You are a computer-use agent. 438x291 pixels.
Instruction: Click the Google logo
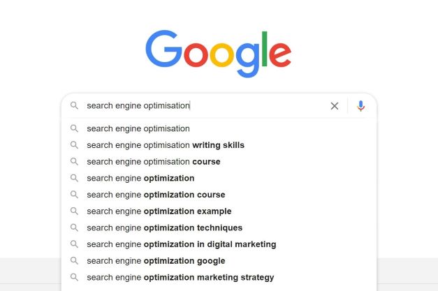coord(219,54)
